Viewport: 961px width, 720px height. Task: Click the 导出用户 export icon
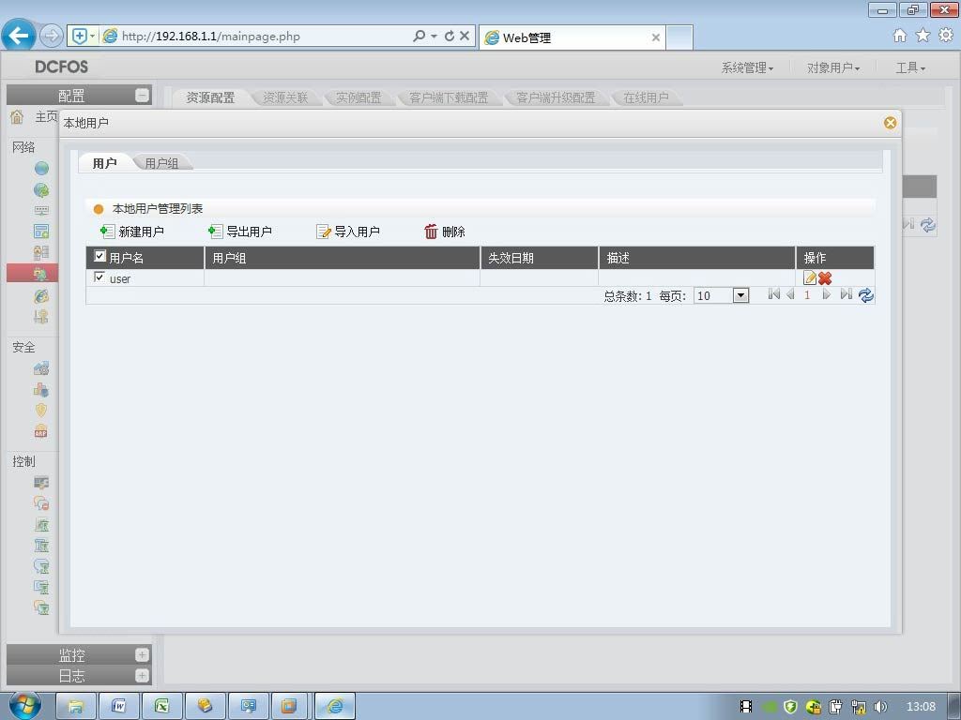[x=215, y=232]
